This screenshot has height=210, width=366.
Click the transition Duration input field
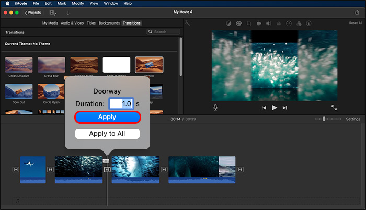tap(121, 103)
